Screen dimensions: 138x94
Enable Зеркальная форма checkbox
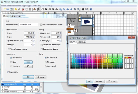click(42, 49)
